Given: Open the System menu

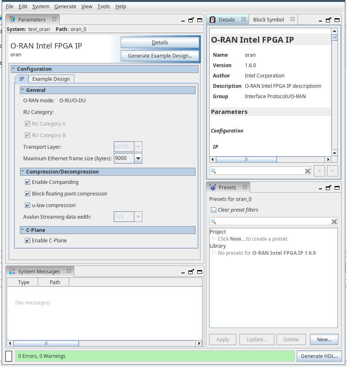Looking at the screenshot, I should [x=41, y=7].
